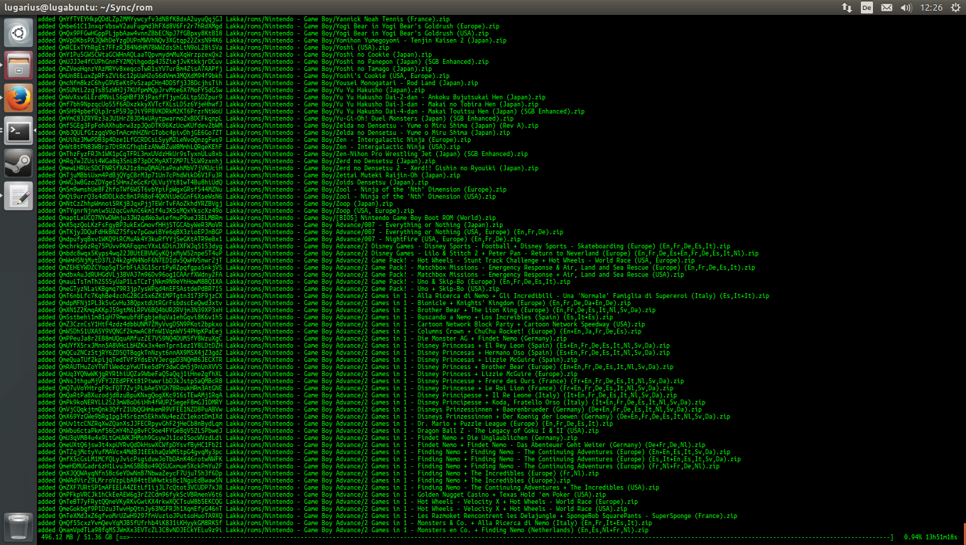
Task: Click the Yu-Gi-Oh! Duel Monsters (Japan) line
Action: click(276, 119)
